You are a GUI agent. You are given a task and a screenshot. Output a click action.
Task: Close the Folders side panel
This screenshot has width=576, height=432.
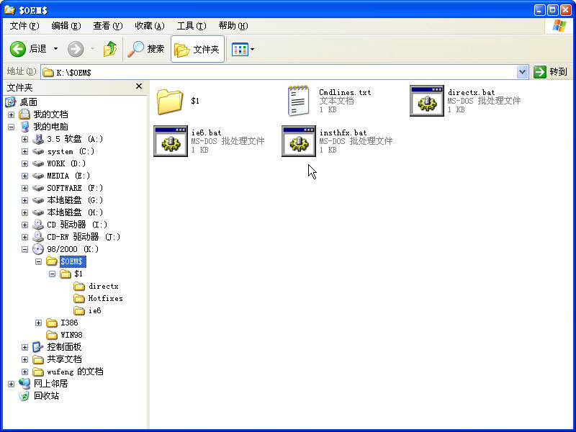139,86
